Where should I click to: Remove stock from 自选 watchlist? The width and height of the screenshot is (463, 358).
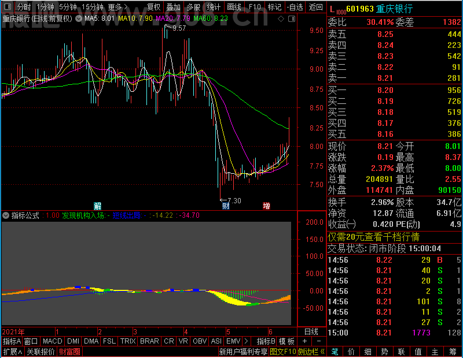pos(295,7)
